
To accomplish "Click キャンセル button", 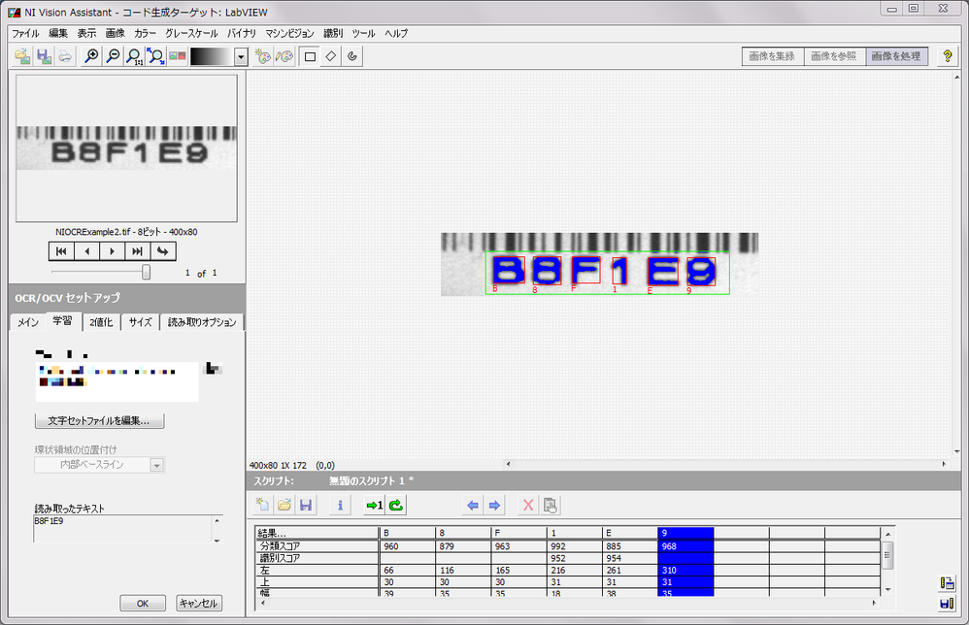I will [199, 604].
